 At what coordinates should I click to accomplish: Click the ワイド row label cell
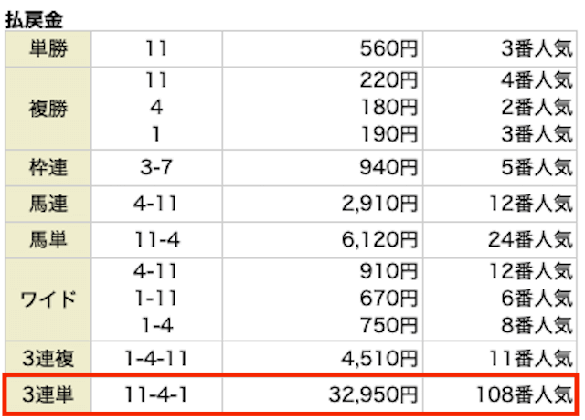pos(48,299)
